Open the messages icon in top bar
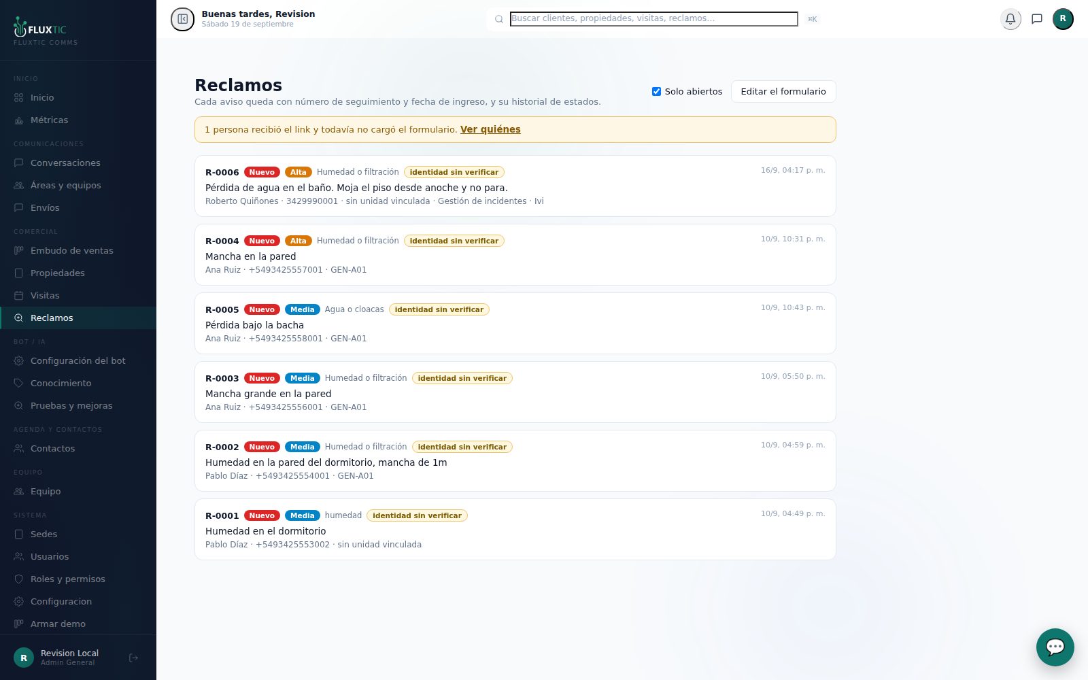1088x680 pixels. click(x=1037, y=19)
